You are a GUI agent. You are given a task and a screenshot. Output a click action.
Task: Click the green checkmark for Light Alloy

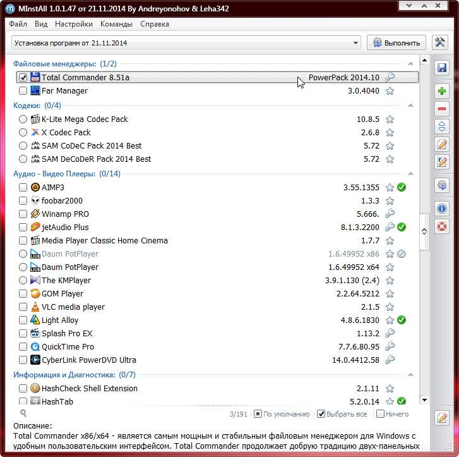(x=402, y=320)
